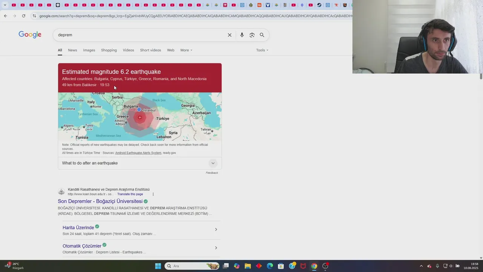Screen dimensions: 483x272
Task: Open Microsoft Edge from taskbar
Action: click(x=270, y=266)
